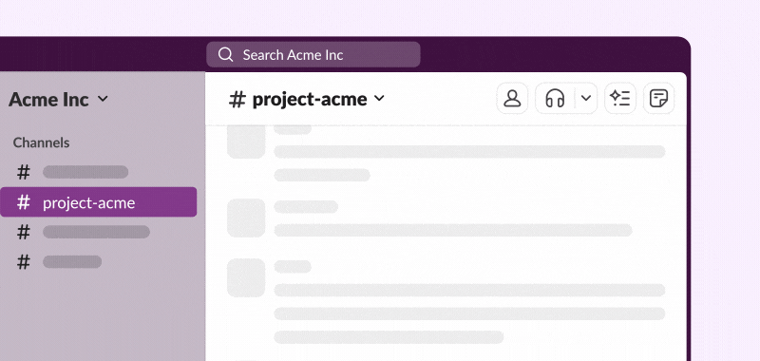The image size is (760, 361).
Task: Open the canvas note icon
Action: (658, 99)
